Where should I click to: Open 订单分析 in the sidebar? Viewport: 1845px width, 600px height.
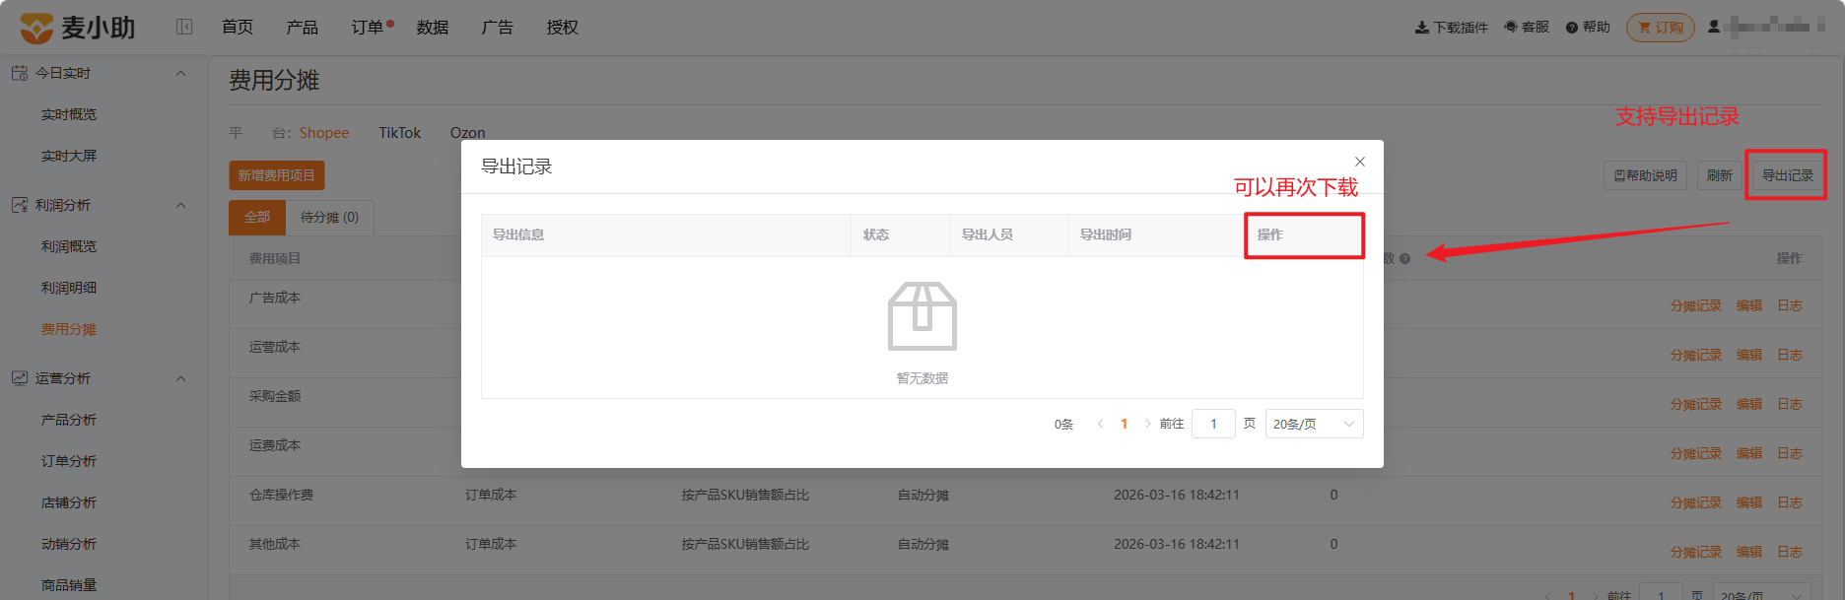(69, 461)
